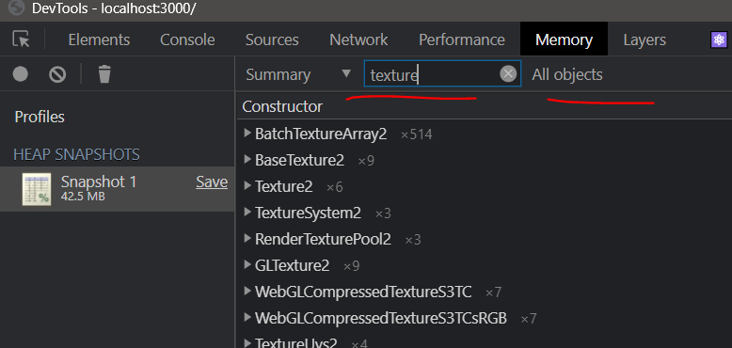Clear the texture filter with X icon
The height and width of the screenshot is (348, 732).
pos(508,73)
